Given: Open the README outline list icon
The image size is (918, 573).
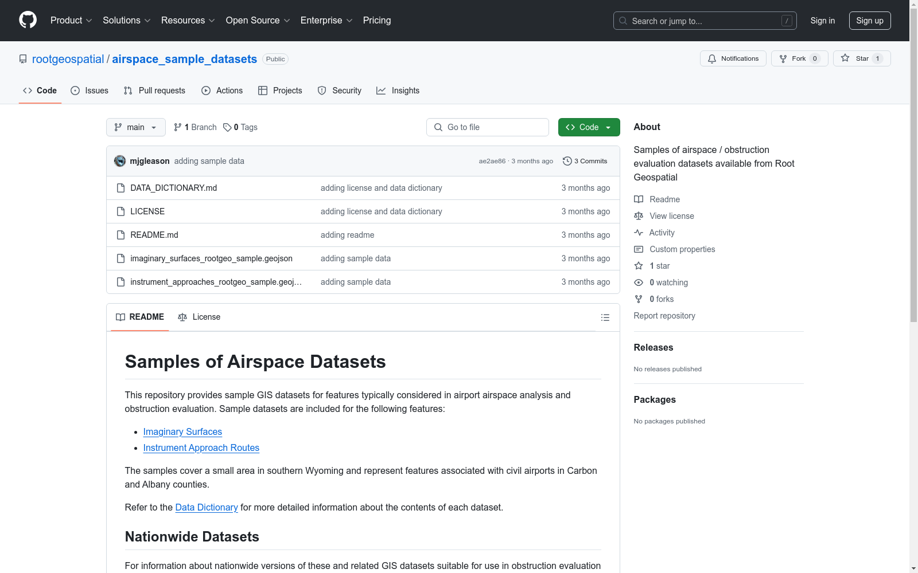Looking at the screenshot, I should tap(605, 317).
